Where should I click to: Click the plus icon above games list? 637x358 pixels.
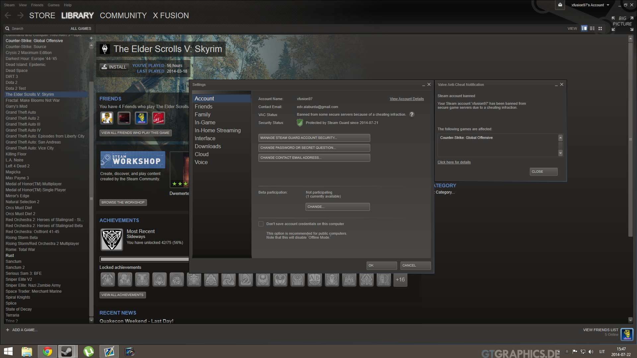[91, 38]
